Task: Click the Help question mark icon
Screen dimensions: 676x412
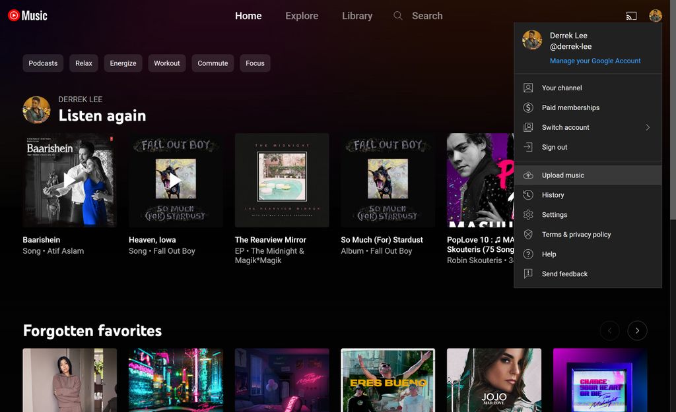Action: pos(527,254)
